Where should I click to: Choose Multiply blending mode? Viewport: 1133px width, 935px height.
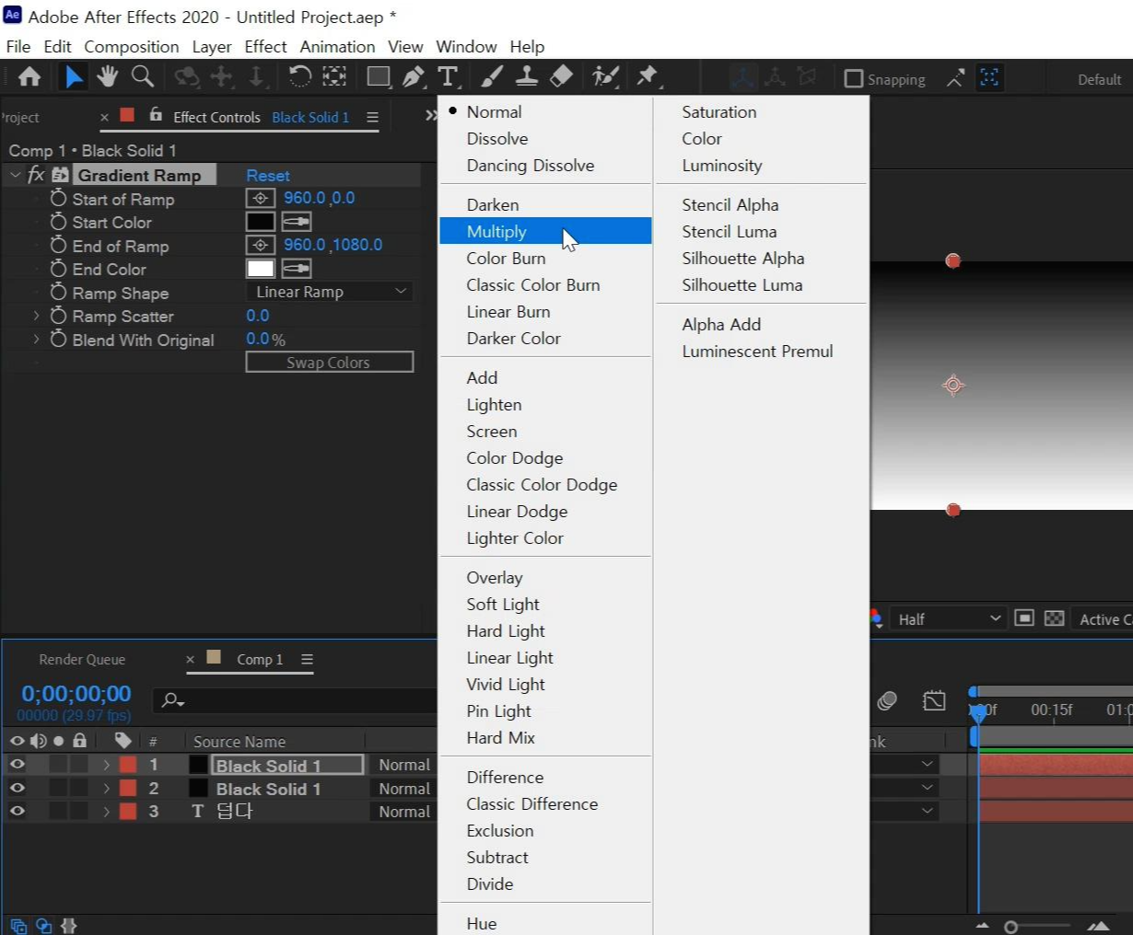[545, 231]
